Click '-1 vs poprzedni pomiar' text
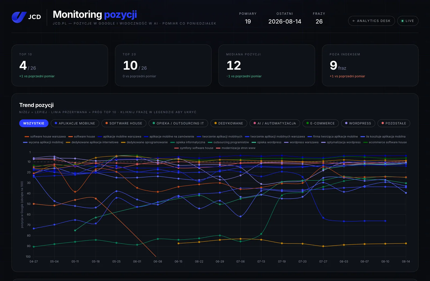This screenshot has height=281, width=430. (x=244, y=76)
